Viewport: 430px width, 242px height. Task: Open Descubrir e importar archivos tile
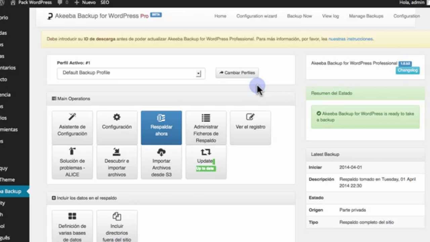[117, 162]
